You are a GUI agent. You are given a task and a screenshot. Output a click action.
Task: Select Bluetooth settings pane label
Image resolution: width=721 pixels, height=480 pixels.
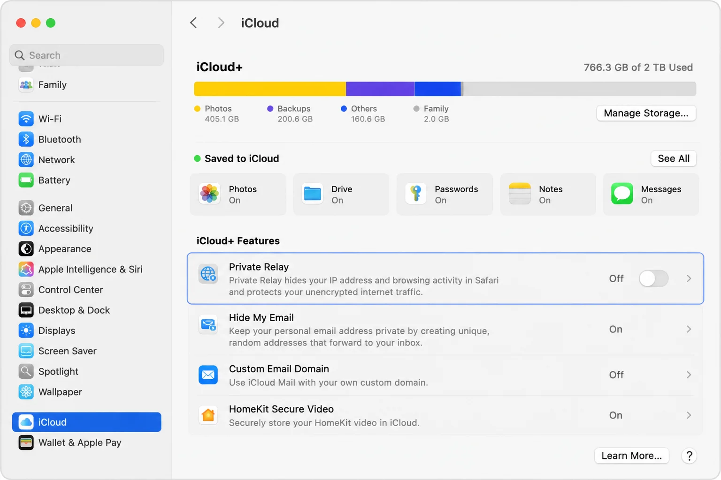coord(60,139)
